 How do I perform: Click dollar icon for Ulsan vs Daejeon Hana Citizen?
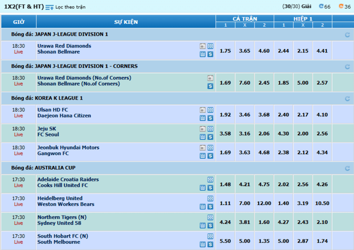coord(211,118)
